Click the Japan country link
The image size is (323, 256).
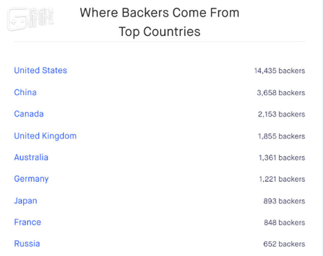25,201
